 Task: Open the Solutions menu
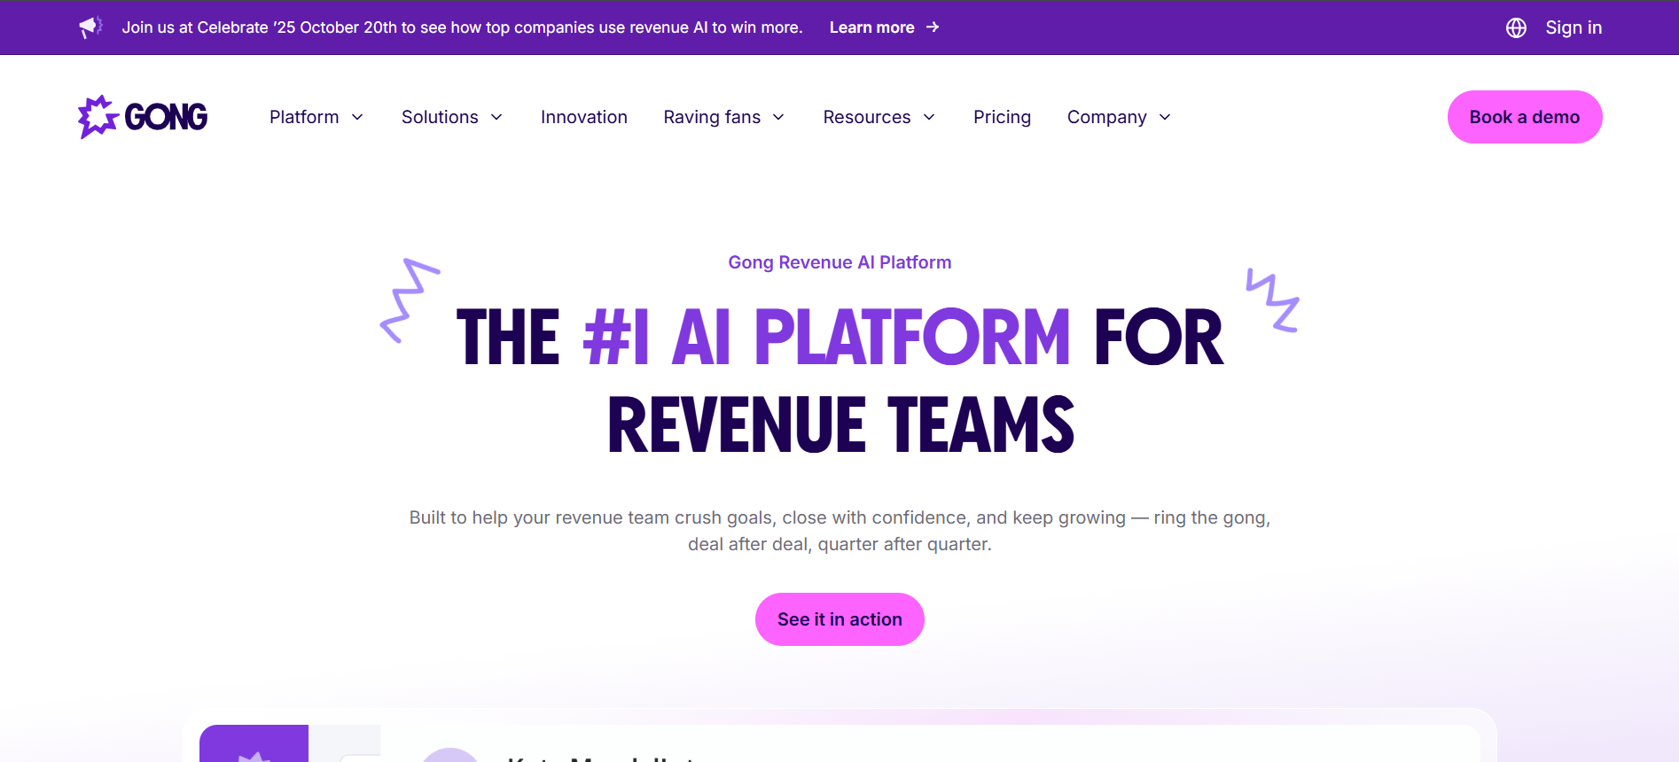(440, 117)
